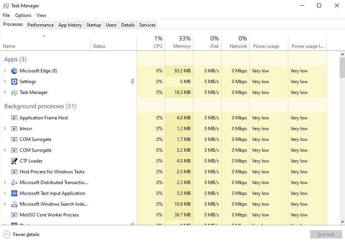
Task: Click Microsoft Edge memory value 93.2 MB
Action: tap(183, 71)
